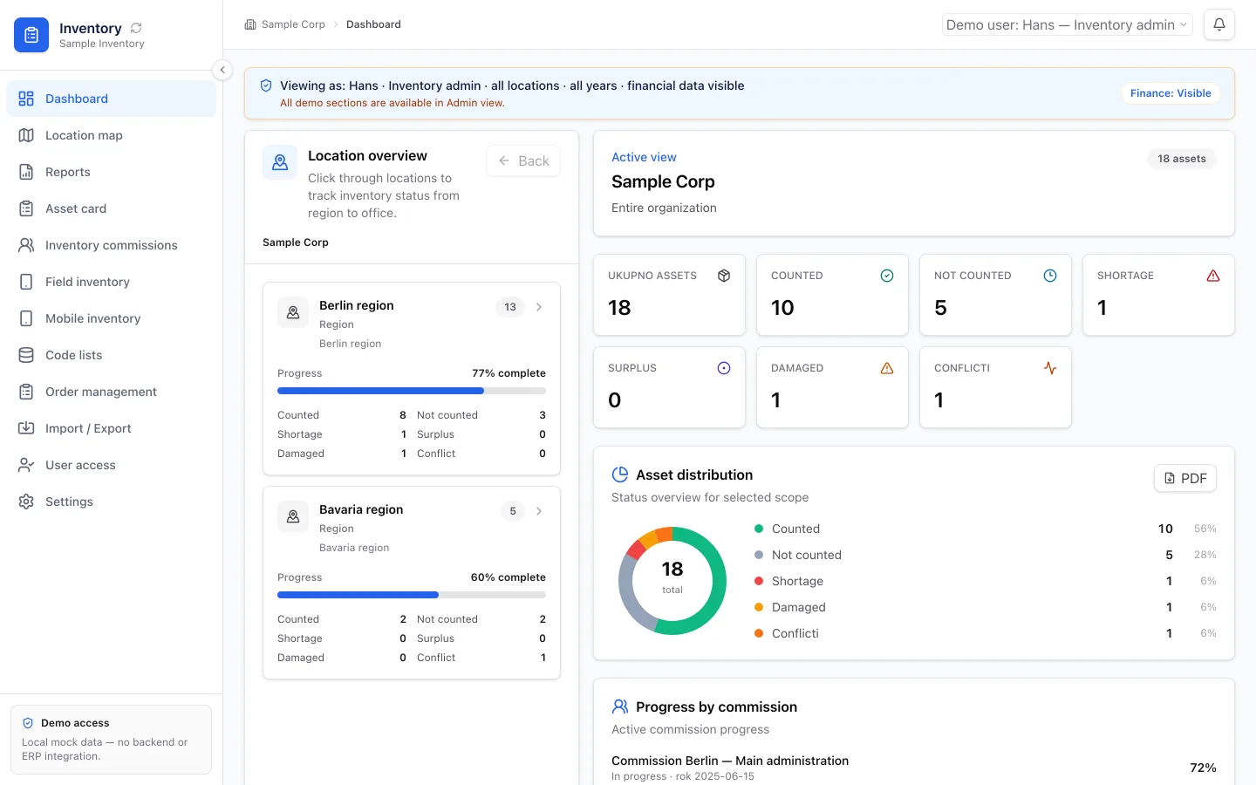The image size is (1256, 785).
Task: Click the refresh icon beside Inventory title
Action: point(136,28)
